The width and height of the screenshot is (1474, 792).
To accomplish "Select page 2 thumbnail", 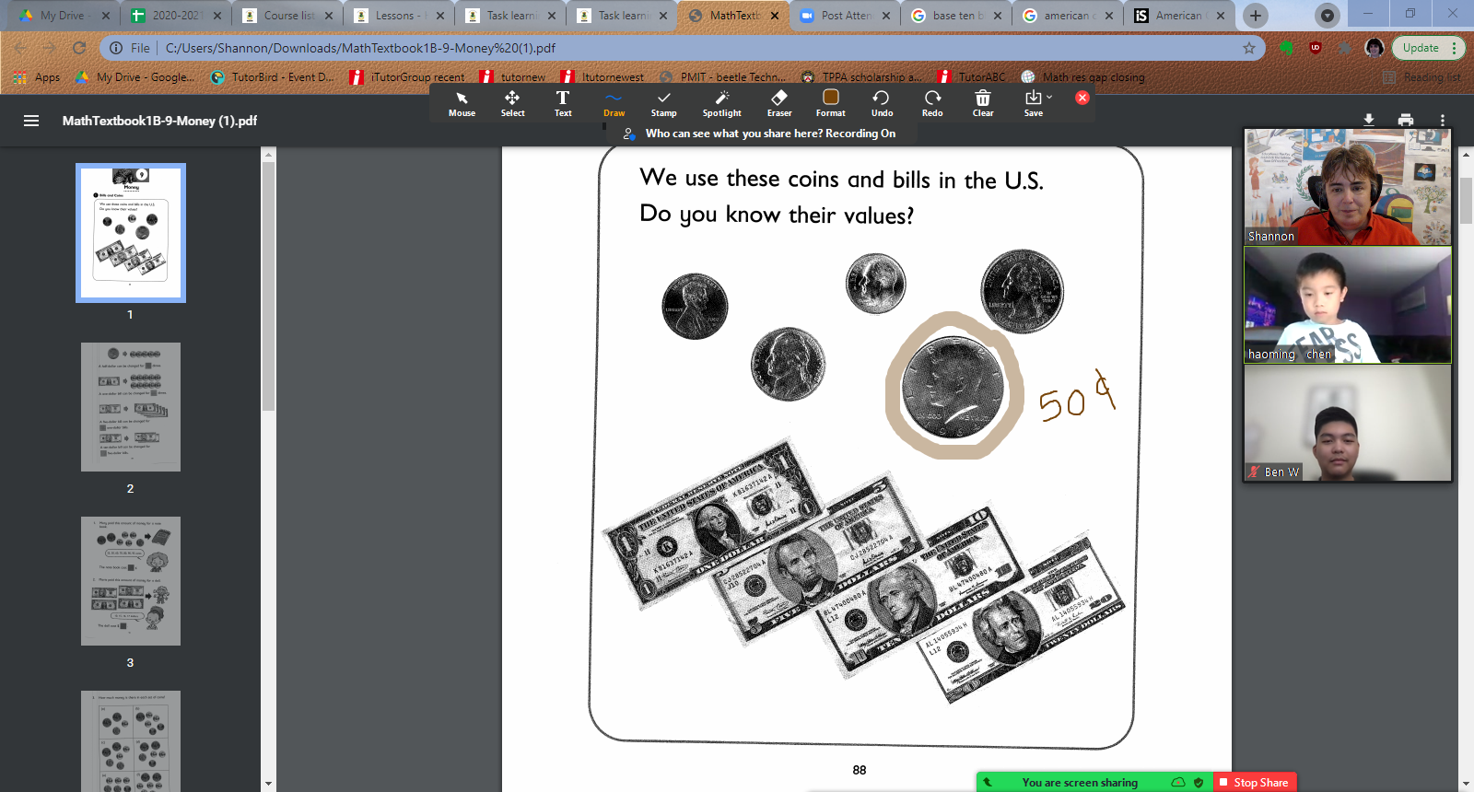I will (x=131, y=407).
